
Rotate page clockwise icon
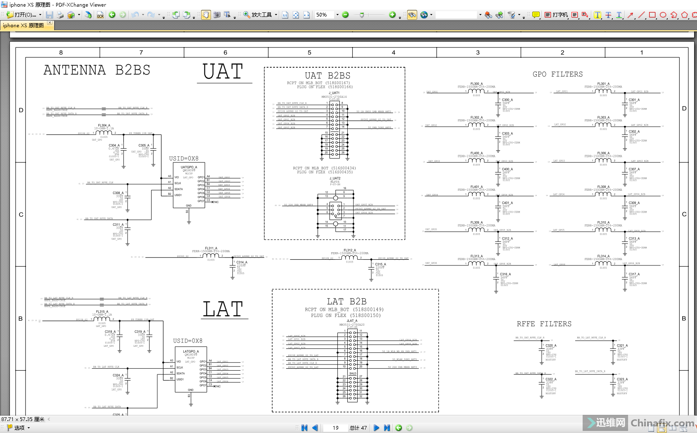click(187, 15)
